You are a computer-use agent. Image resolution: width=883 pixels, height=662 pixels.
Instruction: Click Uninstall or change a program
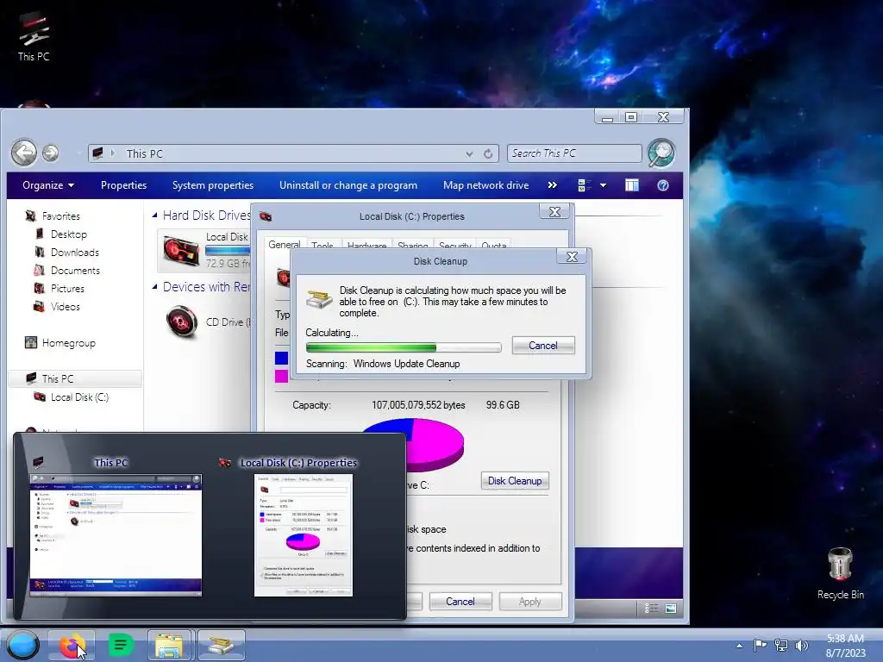point(348,185)
